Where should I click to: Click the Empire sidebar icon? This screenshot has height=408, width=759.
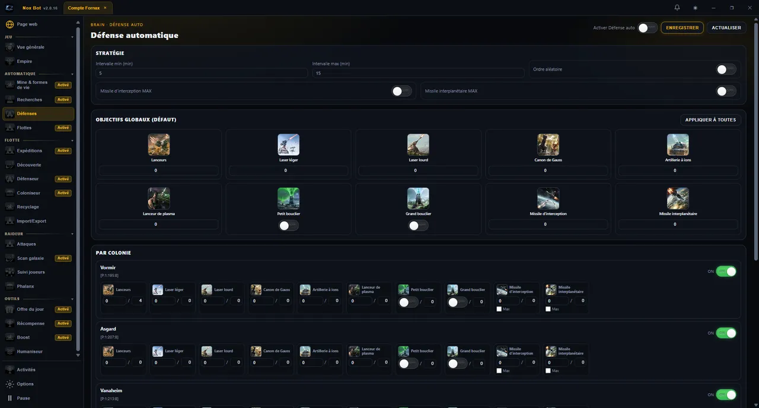point(9,61)
